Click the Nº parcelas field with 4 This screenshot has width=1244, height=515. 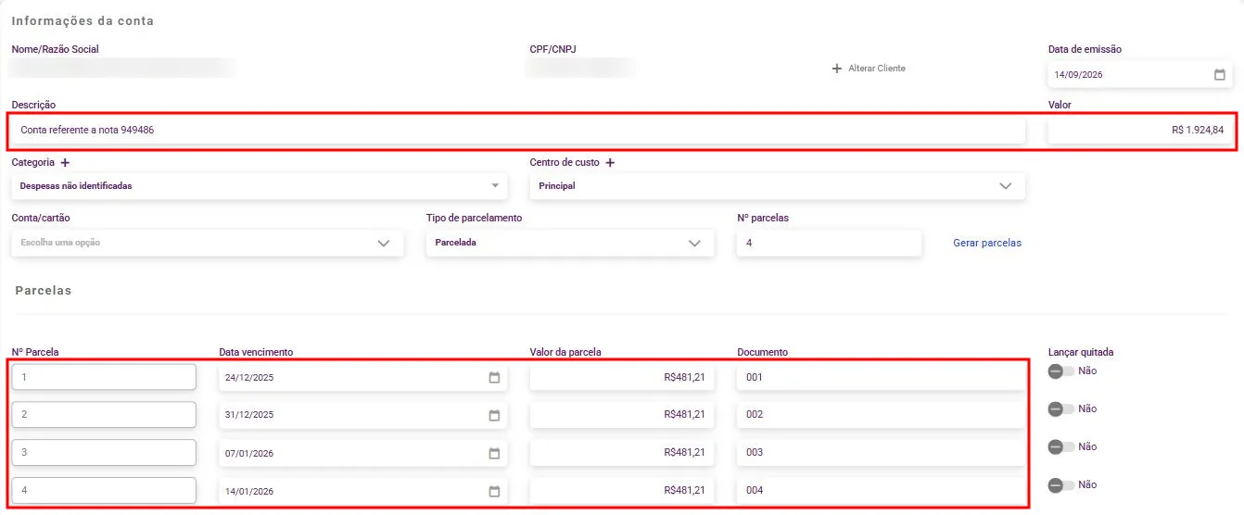click(x=830, y=243)
